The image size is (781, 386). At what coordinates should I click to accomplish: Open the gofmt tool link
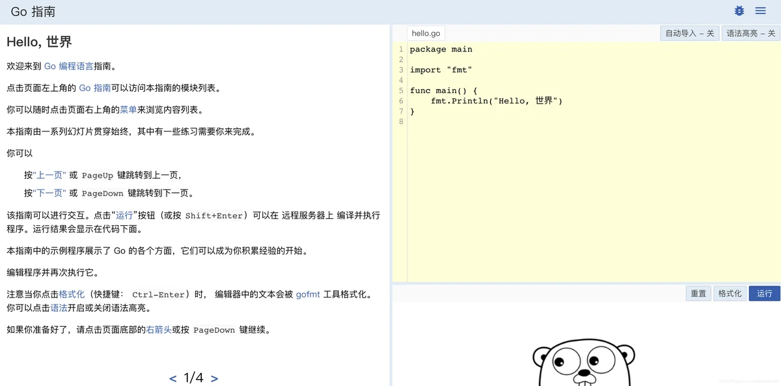[308, 294]
